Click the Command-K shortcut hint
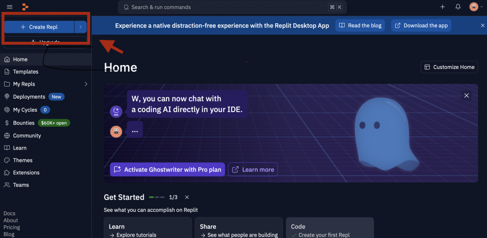 point(336,7)
